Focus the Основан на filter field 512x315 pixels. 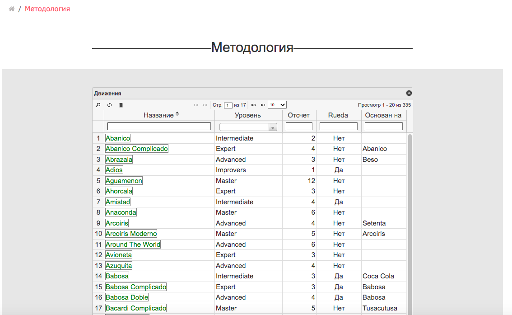coord(384,126)
